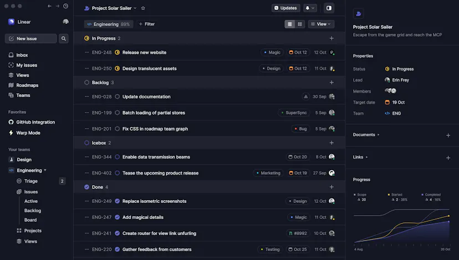The width and height of the screenshot is (459, 260).
Task: Open Active issues view
Action: pyautogui.click(x=30, y=201)
